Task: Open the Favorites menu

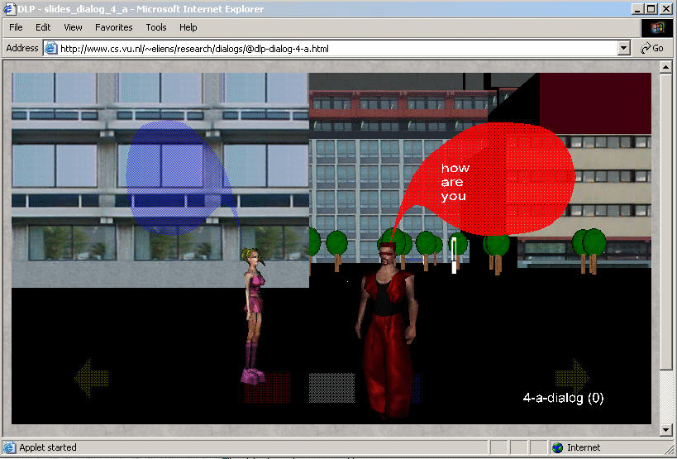Action: pyautogui.click(x=113, y=27)
